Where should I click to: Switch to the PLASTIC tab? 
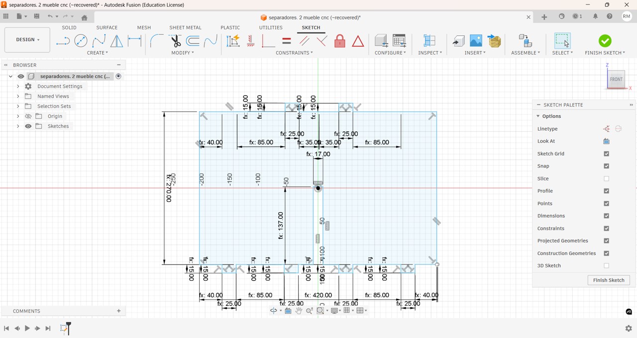coord(230,28)
